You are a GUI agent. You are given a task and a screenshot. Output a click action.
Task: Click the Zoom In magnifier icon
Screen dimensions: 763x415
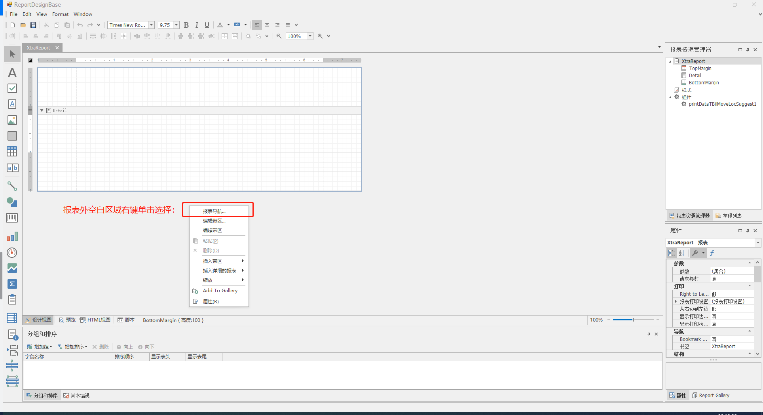click(320, 36)
